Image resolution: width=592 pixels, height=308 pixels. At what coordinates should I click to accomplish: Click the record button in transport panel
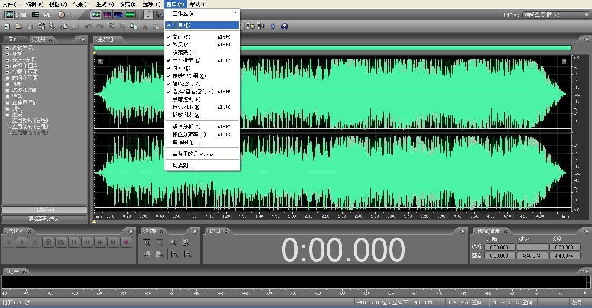pyautogui.click(x=126, y=242)
